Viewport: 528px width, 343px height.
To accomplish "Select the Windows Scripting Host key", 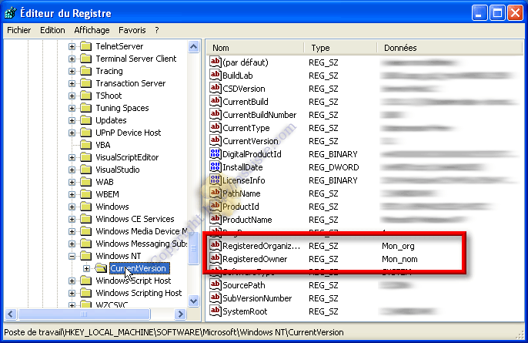I will 139,293.
